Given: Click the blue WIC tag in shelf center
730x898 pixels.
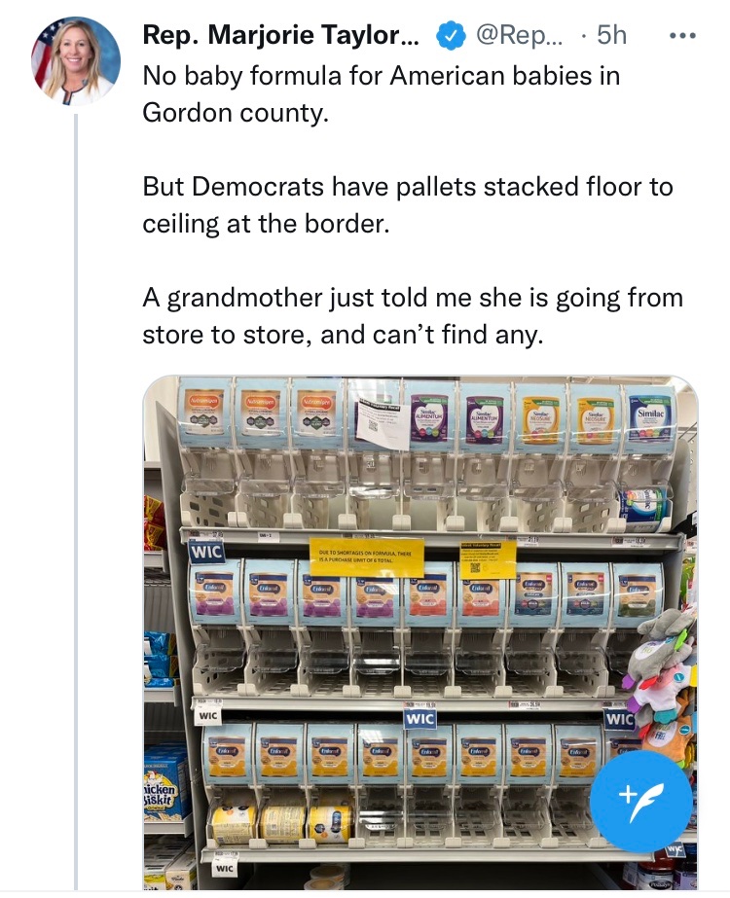Looking at the screenshot, I should 420,718.
